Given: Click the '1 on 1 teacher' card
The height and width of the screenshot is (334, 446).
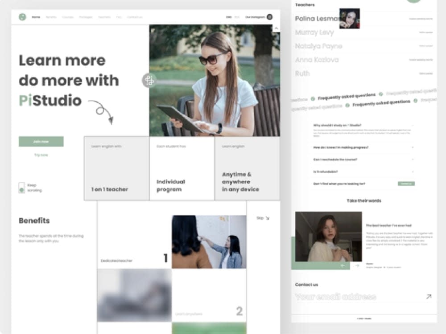Looking at the screenshot, I should click(116, 168).
